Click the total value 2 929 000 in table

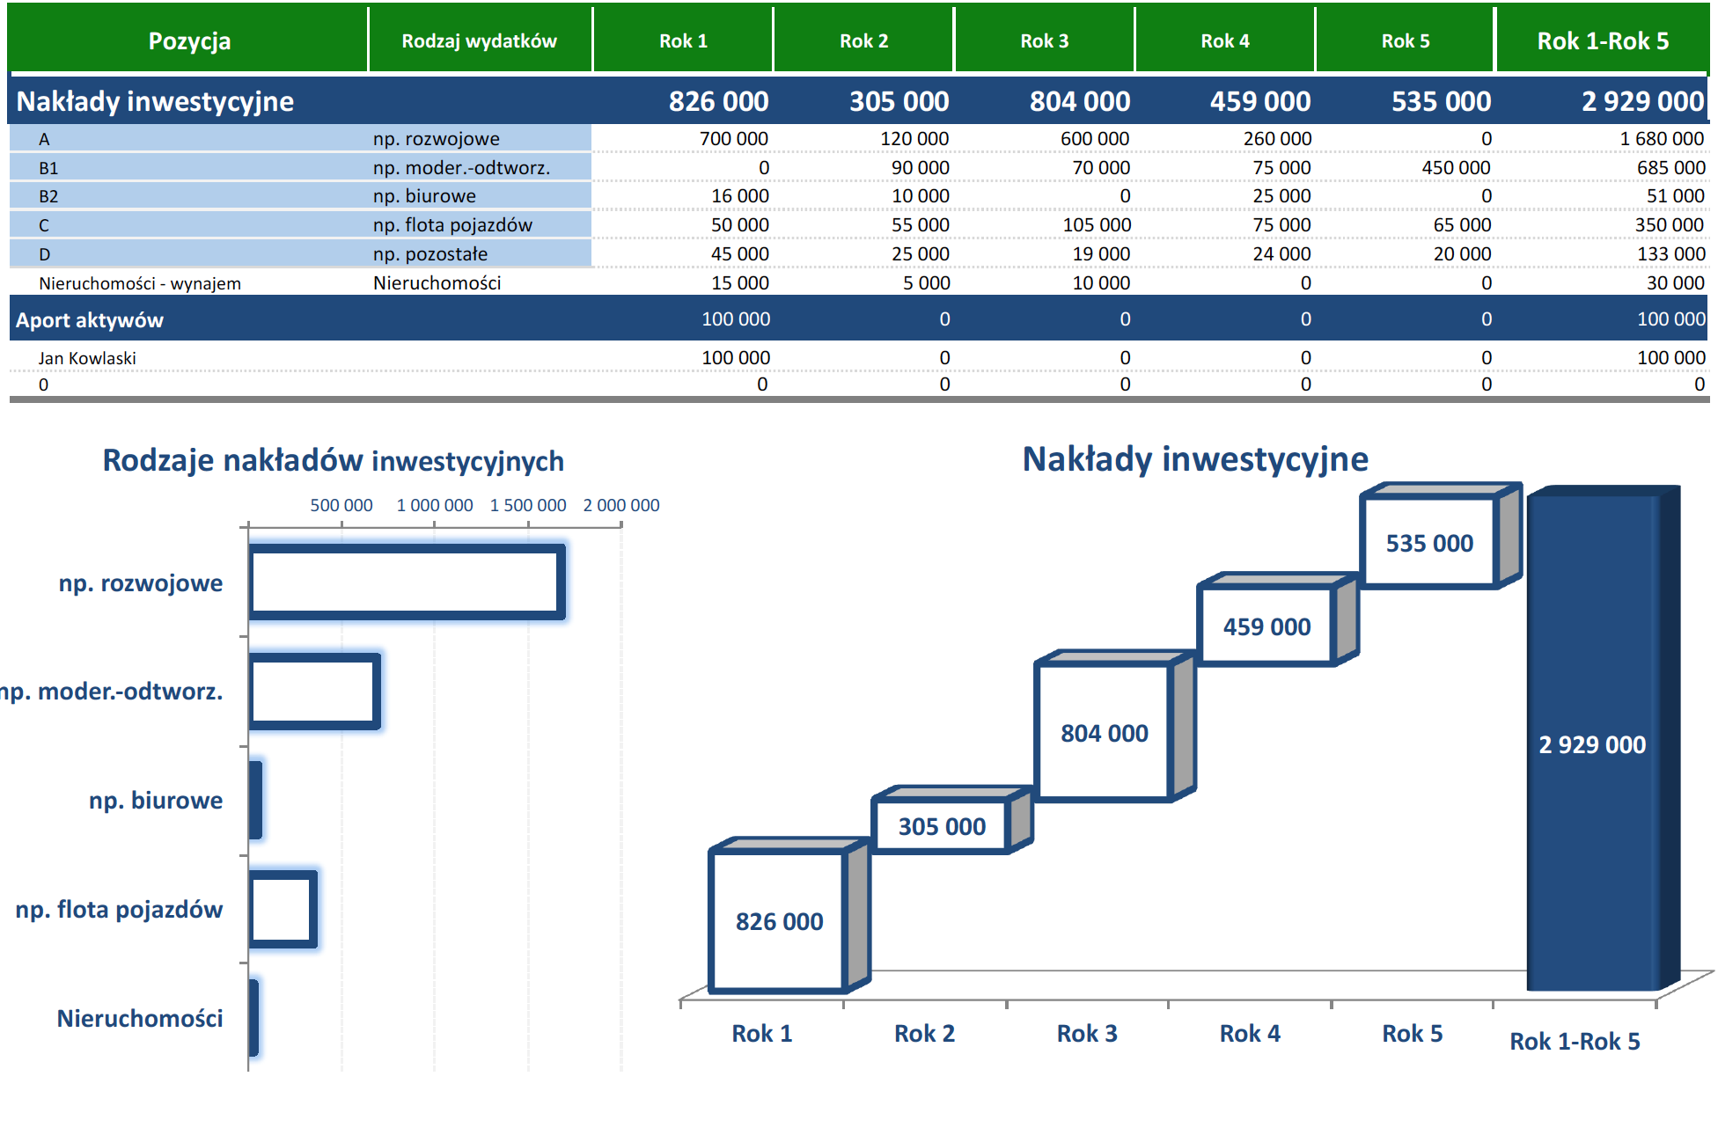click(x=1642, y=101)
